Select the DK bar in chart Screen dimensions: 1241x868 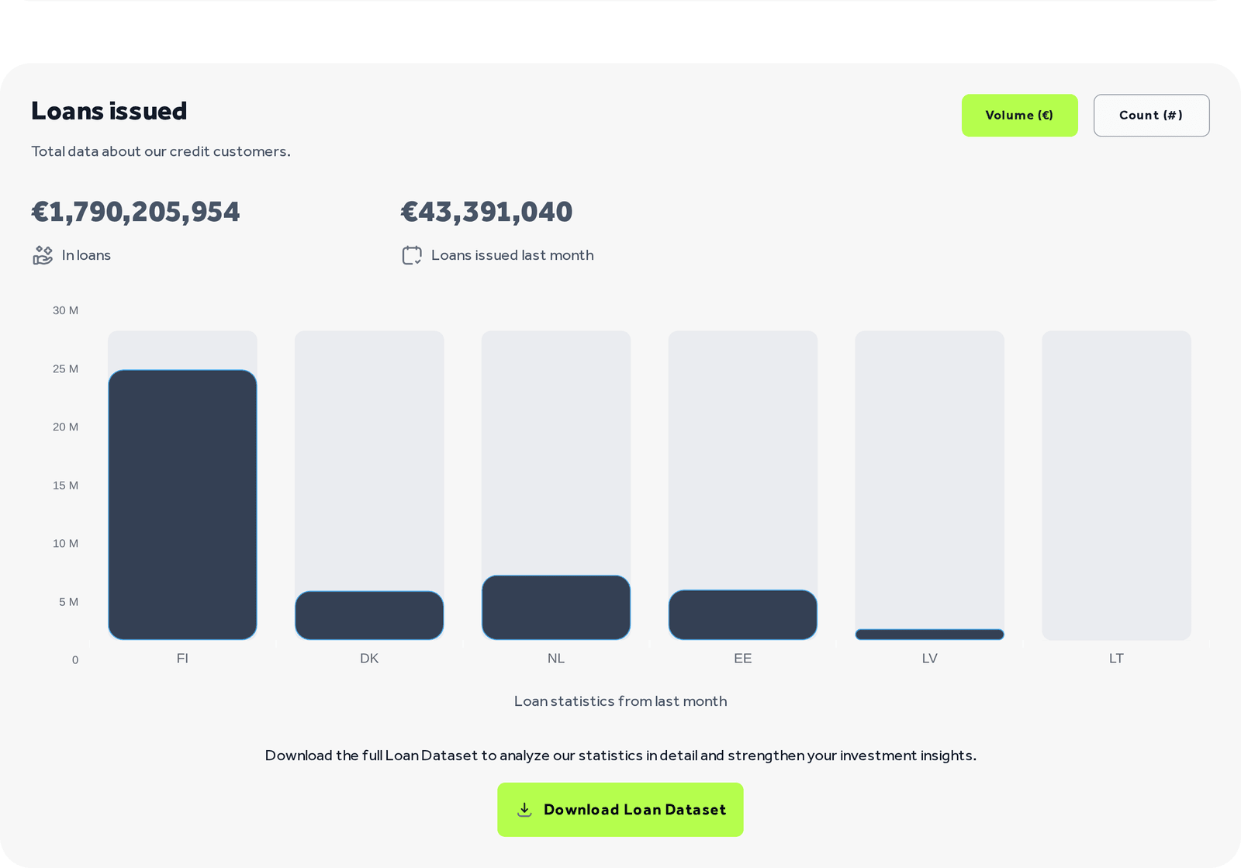[x=369, y=616]
